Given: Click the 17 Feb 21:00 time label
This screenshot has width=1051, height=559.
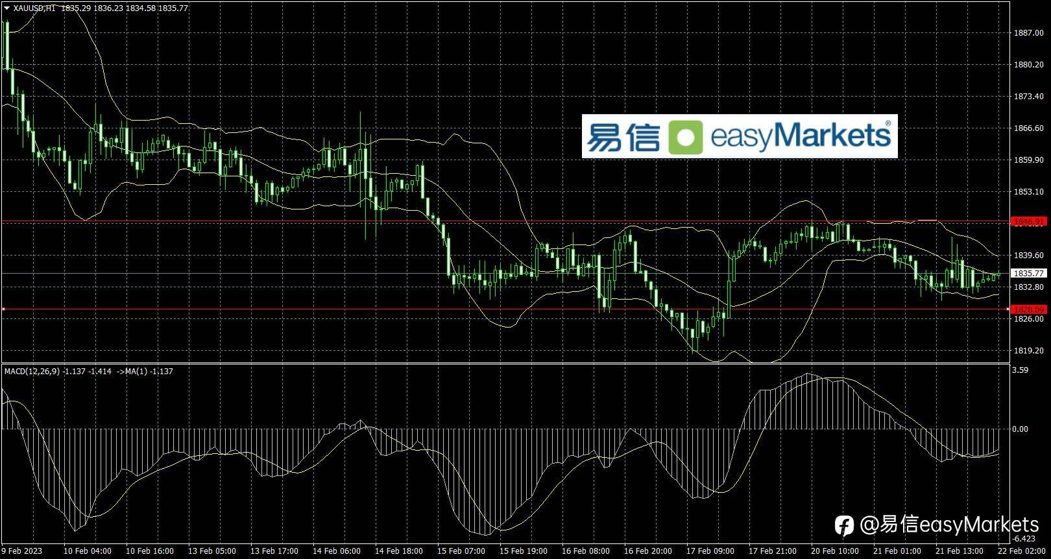Looking at the screenshot, I should click(773, 551).
